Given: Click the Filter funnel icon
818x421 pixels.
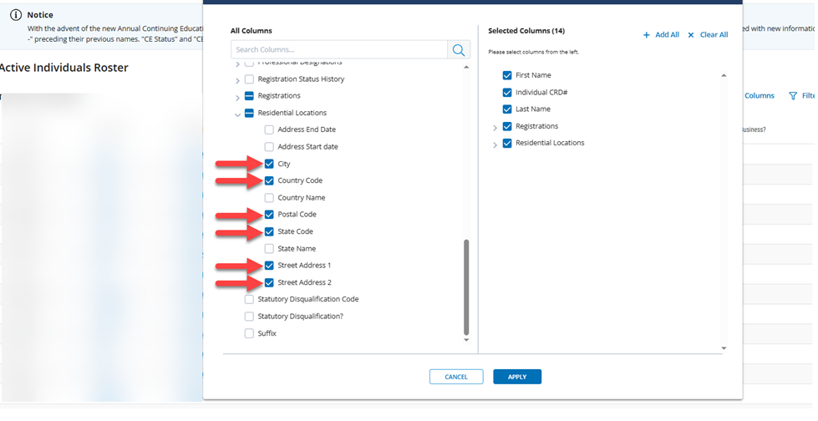Looking at the screenshot, I should tap(792, 96).
